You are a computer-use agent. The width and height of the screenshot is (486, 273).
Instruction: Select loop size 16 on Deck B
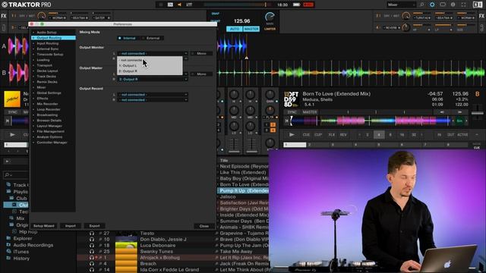tap(402, 135)
